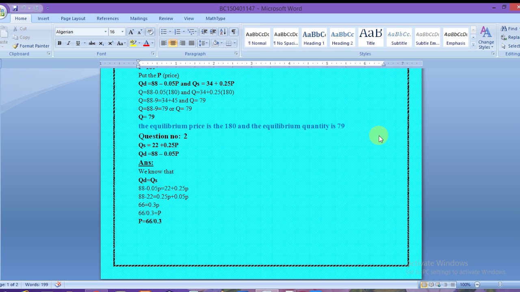
Task: Click the numbering list icon
Action: click(x=177, y=32)
